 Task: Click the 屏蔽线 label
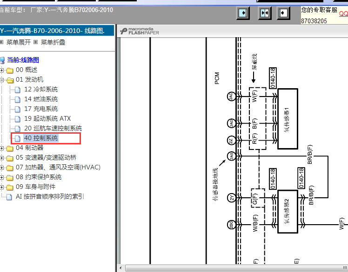coord(254,62)
